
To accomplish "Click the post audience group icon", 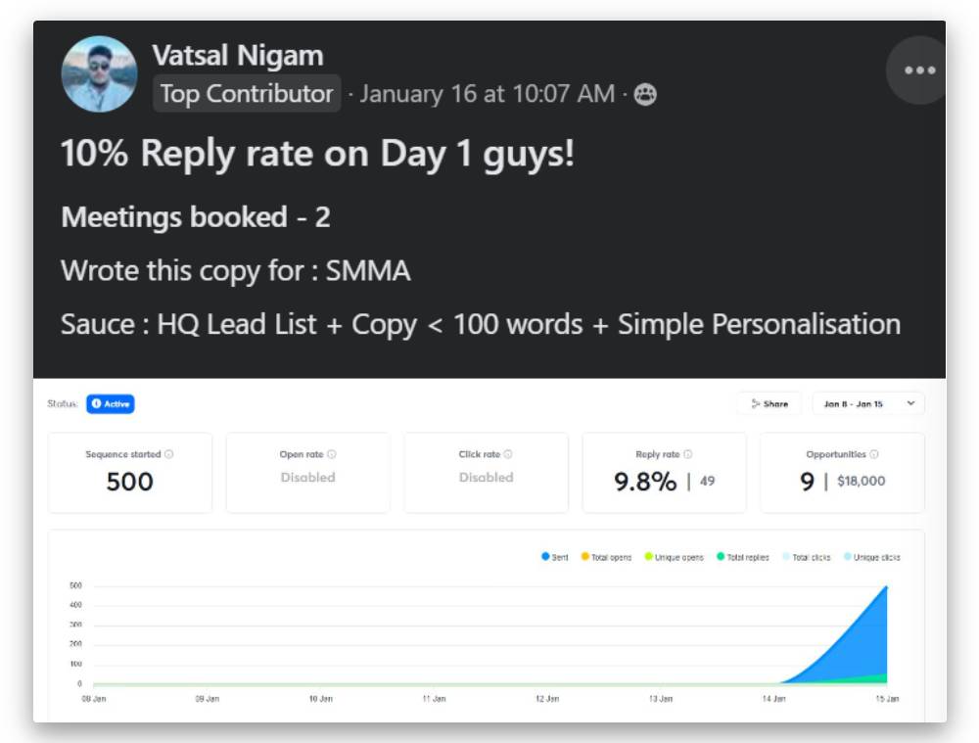I will (645, 95).
